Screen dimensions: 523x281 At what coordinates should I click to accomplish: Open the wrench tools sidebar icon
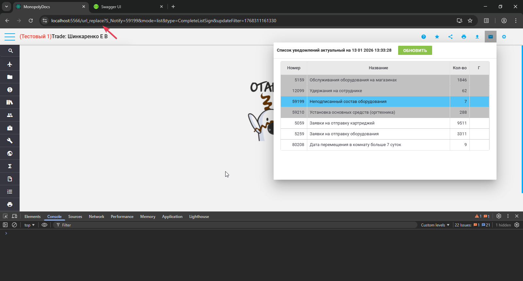tap(10, 140)
